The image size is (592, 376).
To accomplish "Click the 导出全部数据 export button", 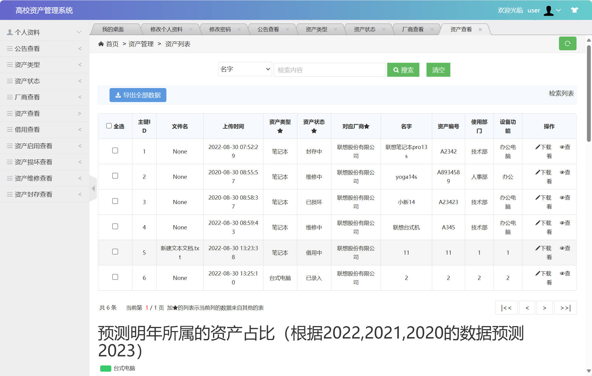I will [x=138, y=95].
